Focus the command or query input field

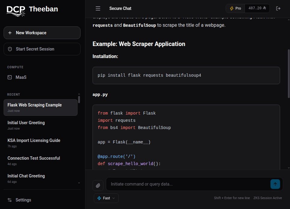tap(189, 184)
